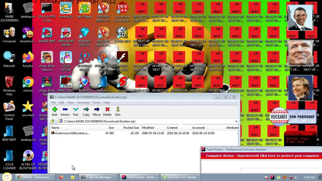
Task: Sort by the Packed Size column header
Action: 128,128
